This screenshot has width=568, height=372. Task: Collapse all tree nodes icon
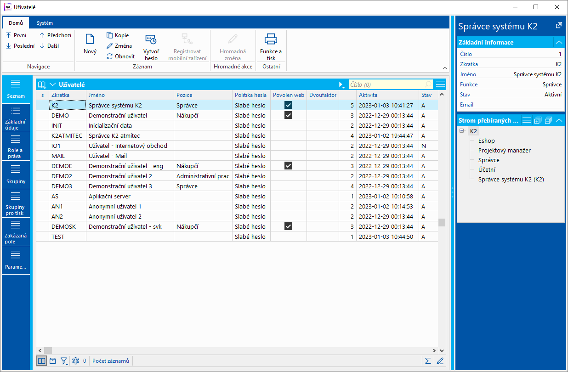coord(548,120)
